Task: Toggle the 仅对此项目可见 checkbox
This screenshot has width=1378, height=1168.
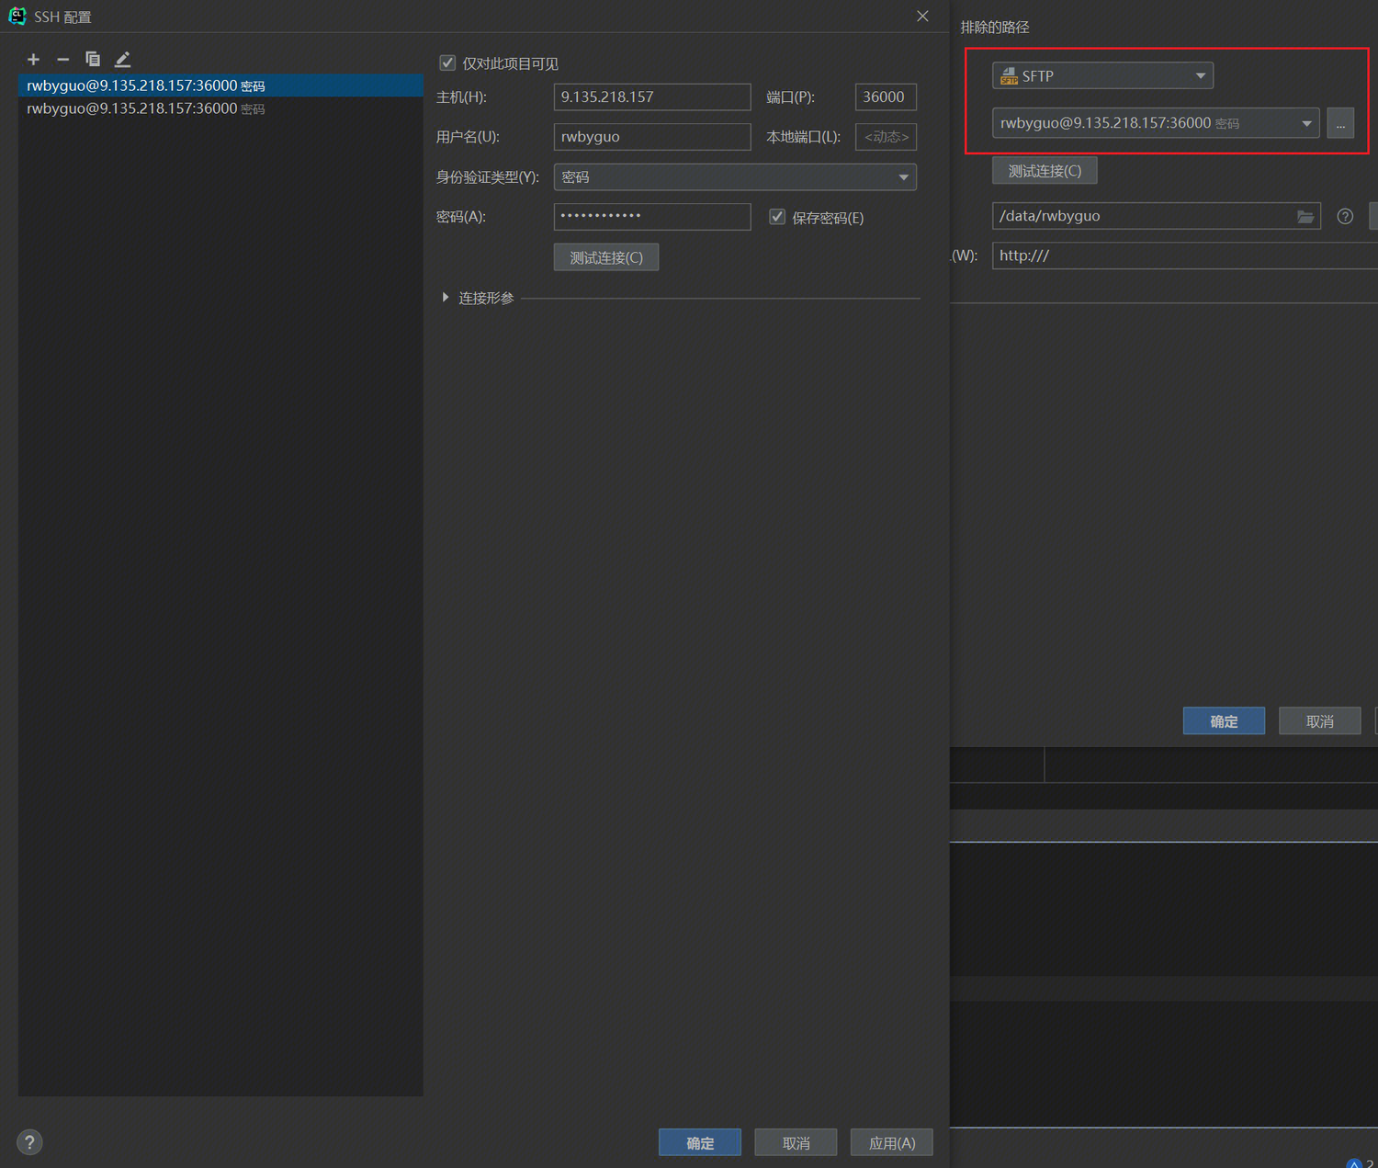Action: tap(447, 63)
